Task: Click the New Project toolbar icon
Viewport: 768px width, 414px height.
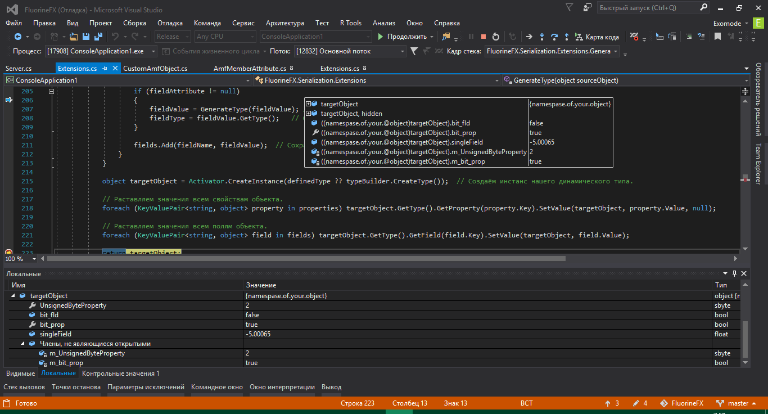Action: click(55, 37)
